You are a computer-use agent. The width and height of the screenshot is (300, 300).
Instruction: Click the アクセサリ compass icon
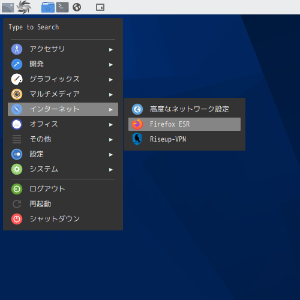click(x=17, y=49)
